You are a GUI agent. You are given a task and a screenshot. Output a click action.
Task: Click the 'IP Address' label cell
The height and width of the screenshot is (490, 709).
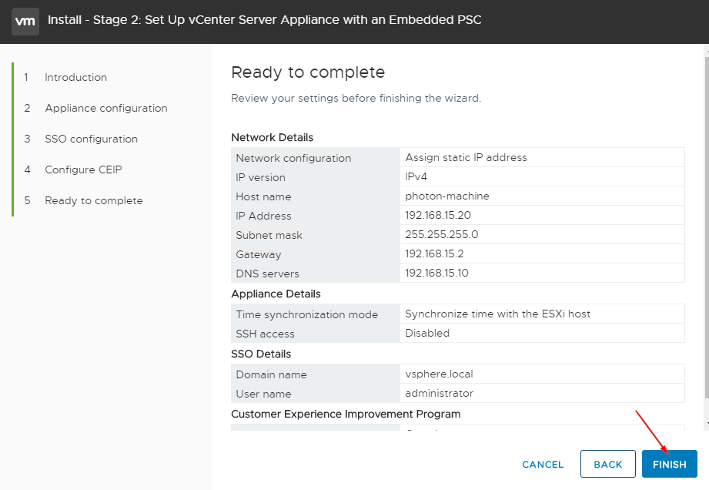[x=315, y=216]
